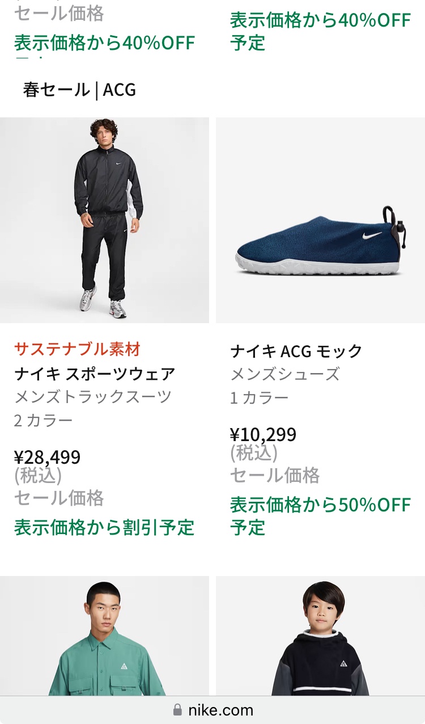Tap the lock icon beside nike.com
This screenshot has height=724, width=425.
pyautogui.click(x=177, y=710)
